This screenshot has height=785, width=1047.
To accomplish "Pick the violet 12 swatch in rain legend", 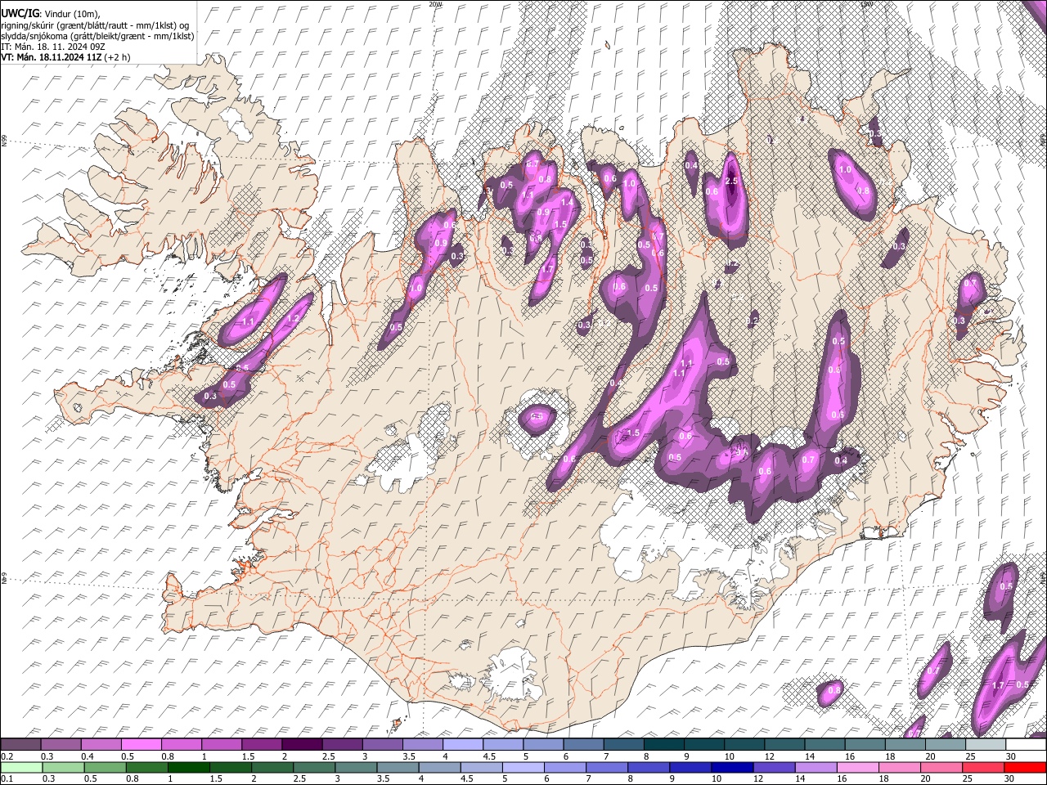I will tap(774, 768).
